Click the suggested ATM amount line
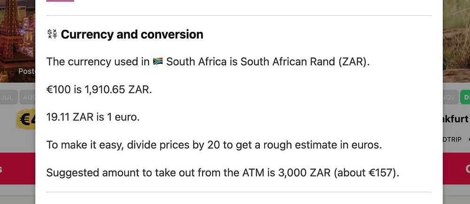The image size is (470, 204). coord(223,173)
